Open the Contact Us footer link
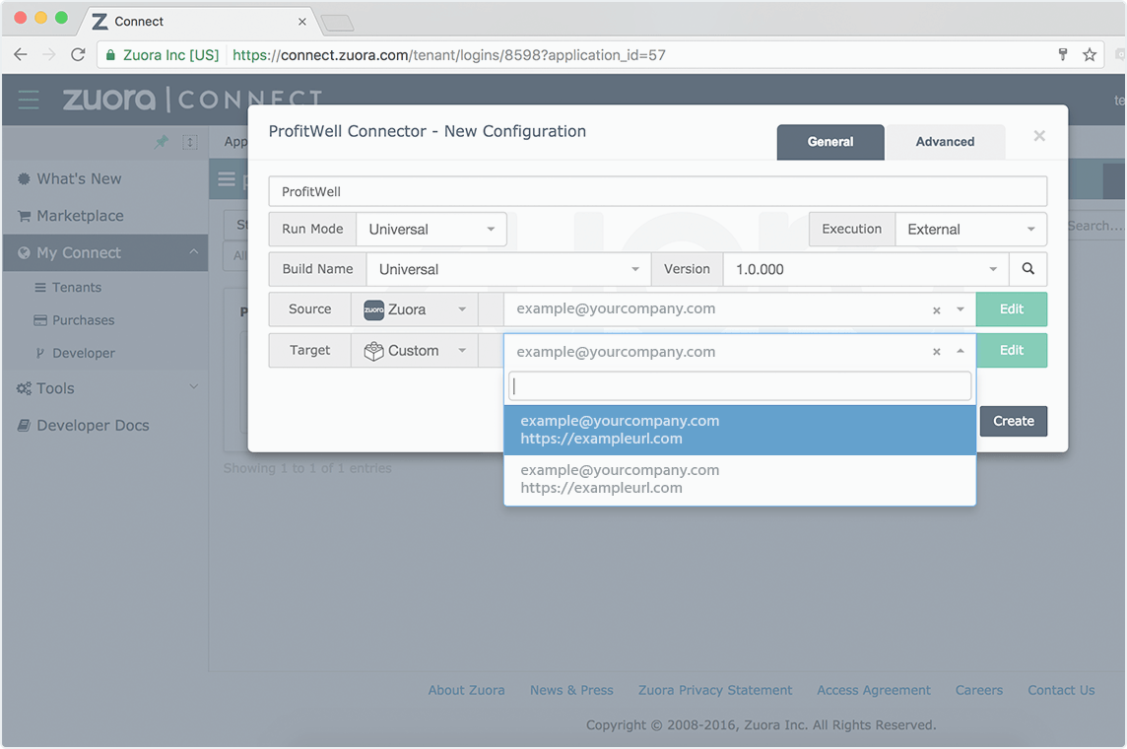The width and height of the screenshot is (1127, 749). (x=1061, y=690)
